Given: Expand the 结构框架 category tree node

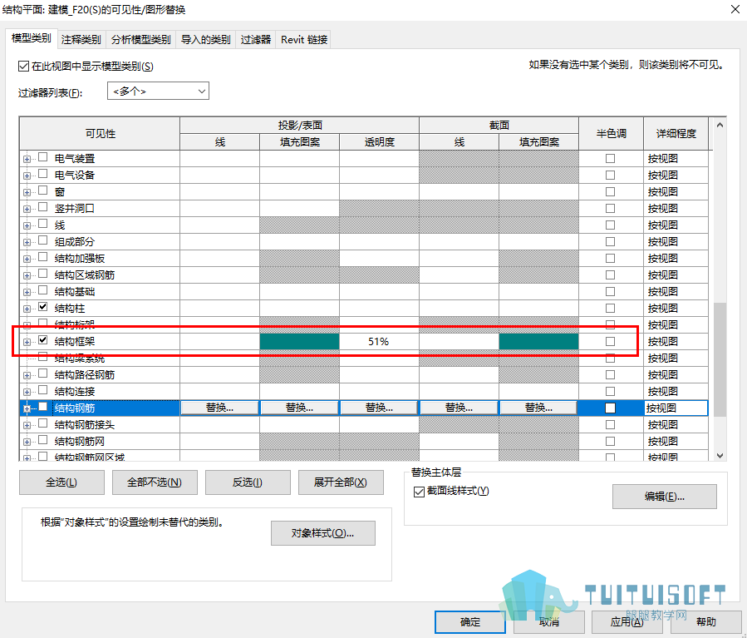Looking at the screenshot, I should [27, 343].
